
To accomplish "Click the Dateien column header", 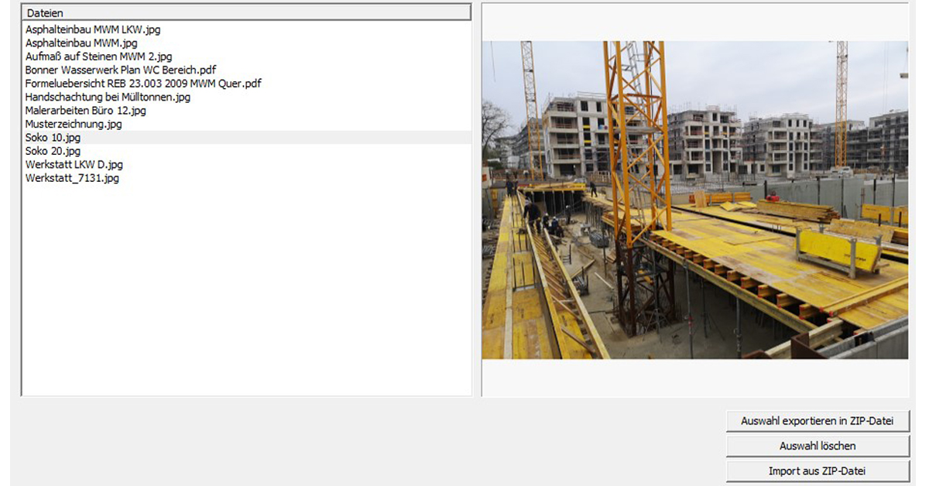I will 246,12.
